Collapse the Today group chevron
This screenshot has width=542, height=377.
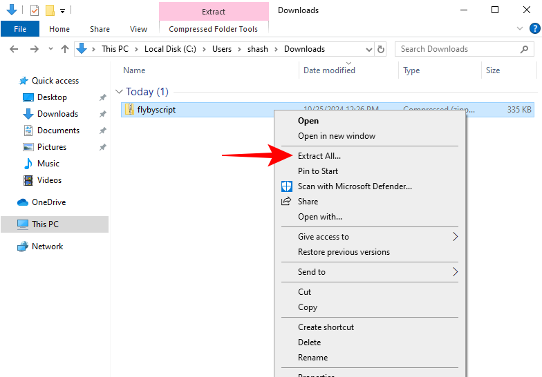click(x=119, y=92)
